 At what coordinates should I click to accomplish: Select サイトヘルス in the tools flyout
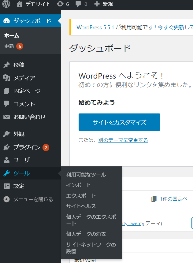[81, 206]
